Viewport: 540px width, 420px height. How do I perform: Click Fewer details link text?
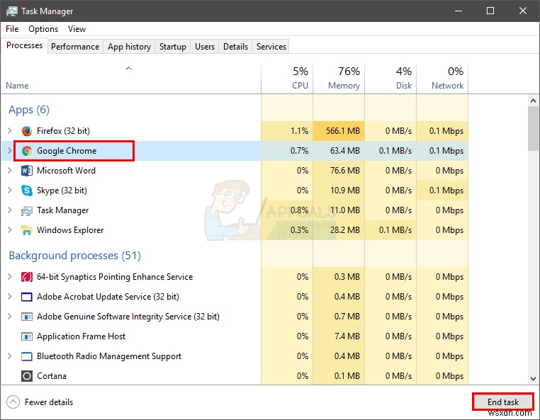(49, 402)
